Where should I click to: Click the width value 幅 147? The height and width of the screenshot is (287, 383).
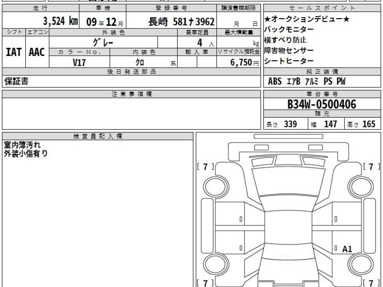(324, 124)
